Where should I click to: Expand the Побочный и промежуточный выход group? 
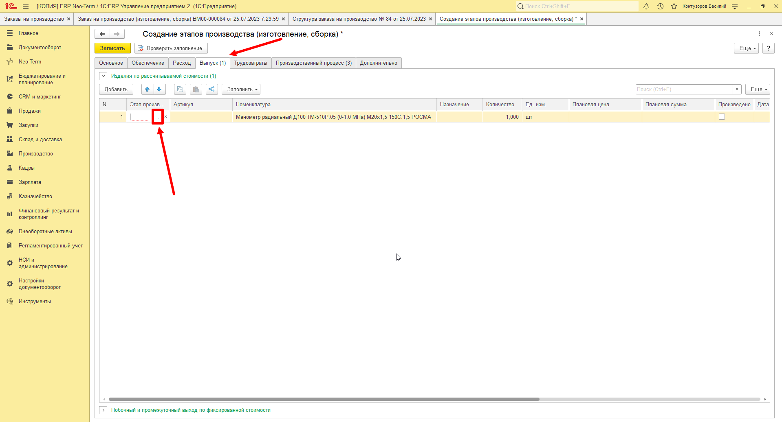pyautogui.click(x=103, y=410)
